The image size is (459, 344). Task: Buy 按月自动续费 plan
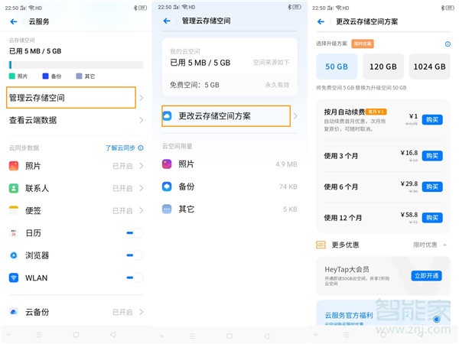(432, 120)
